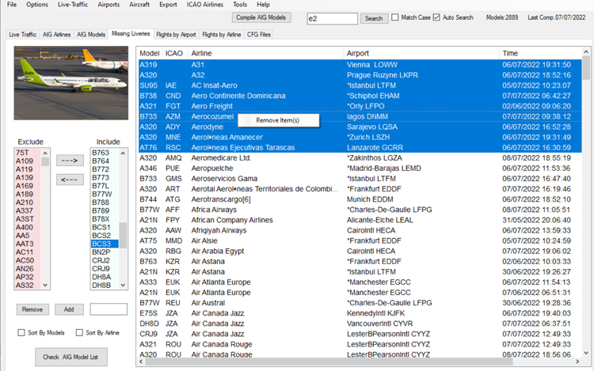Screen dimensions: 594x371
Task: Select the AC Insat-Aero row
Action: pos(360,85)
